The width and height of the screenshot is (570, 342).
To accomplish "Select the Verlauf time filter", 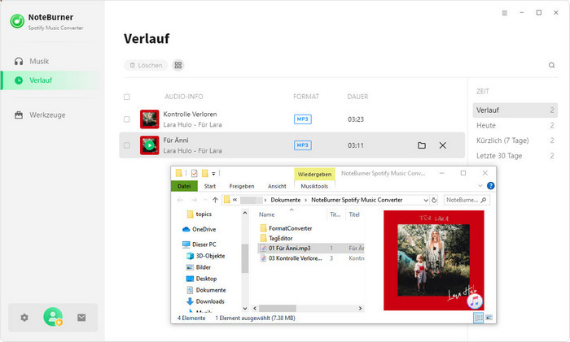I will point(515,110).
